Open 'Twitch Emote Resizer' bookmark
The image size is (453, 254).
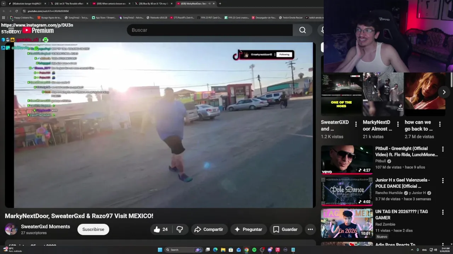291,17
